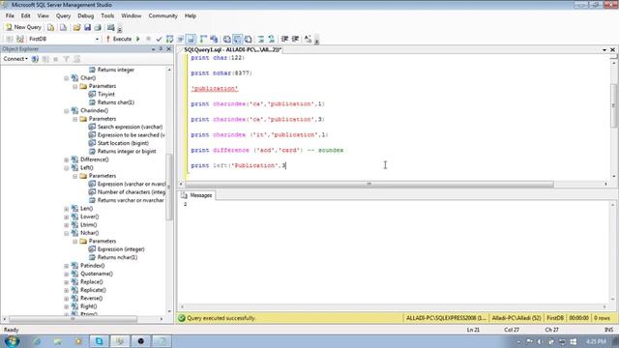Close the Object Explorer panel
Viewport: 619px width, 348px height.
(168, 49)
